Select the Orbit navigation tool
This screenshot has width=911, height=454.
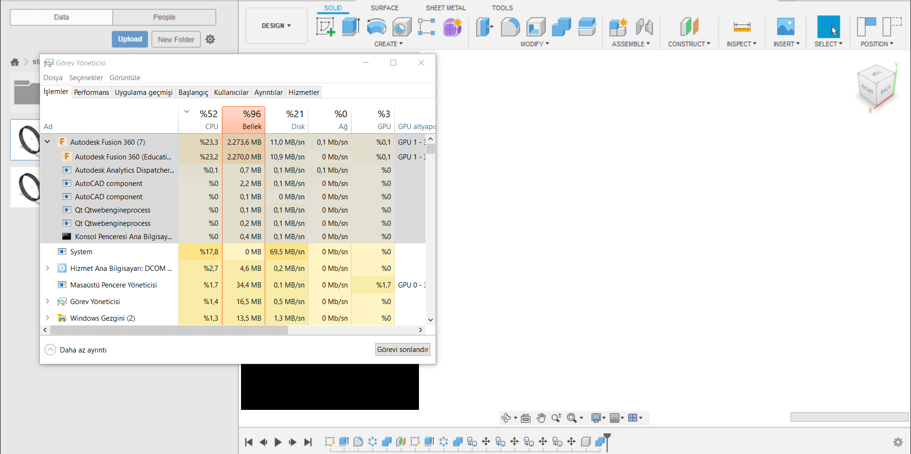[506, 418]
